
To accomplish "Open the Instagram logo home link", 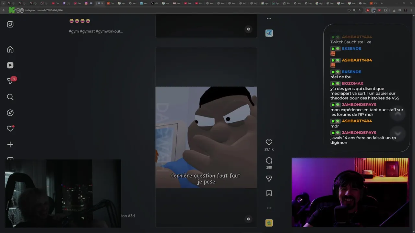I will pyautogui.click(x=10, y=24).
